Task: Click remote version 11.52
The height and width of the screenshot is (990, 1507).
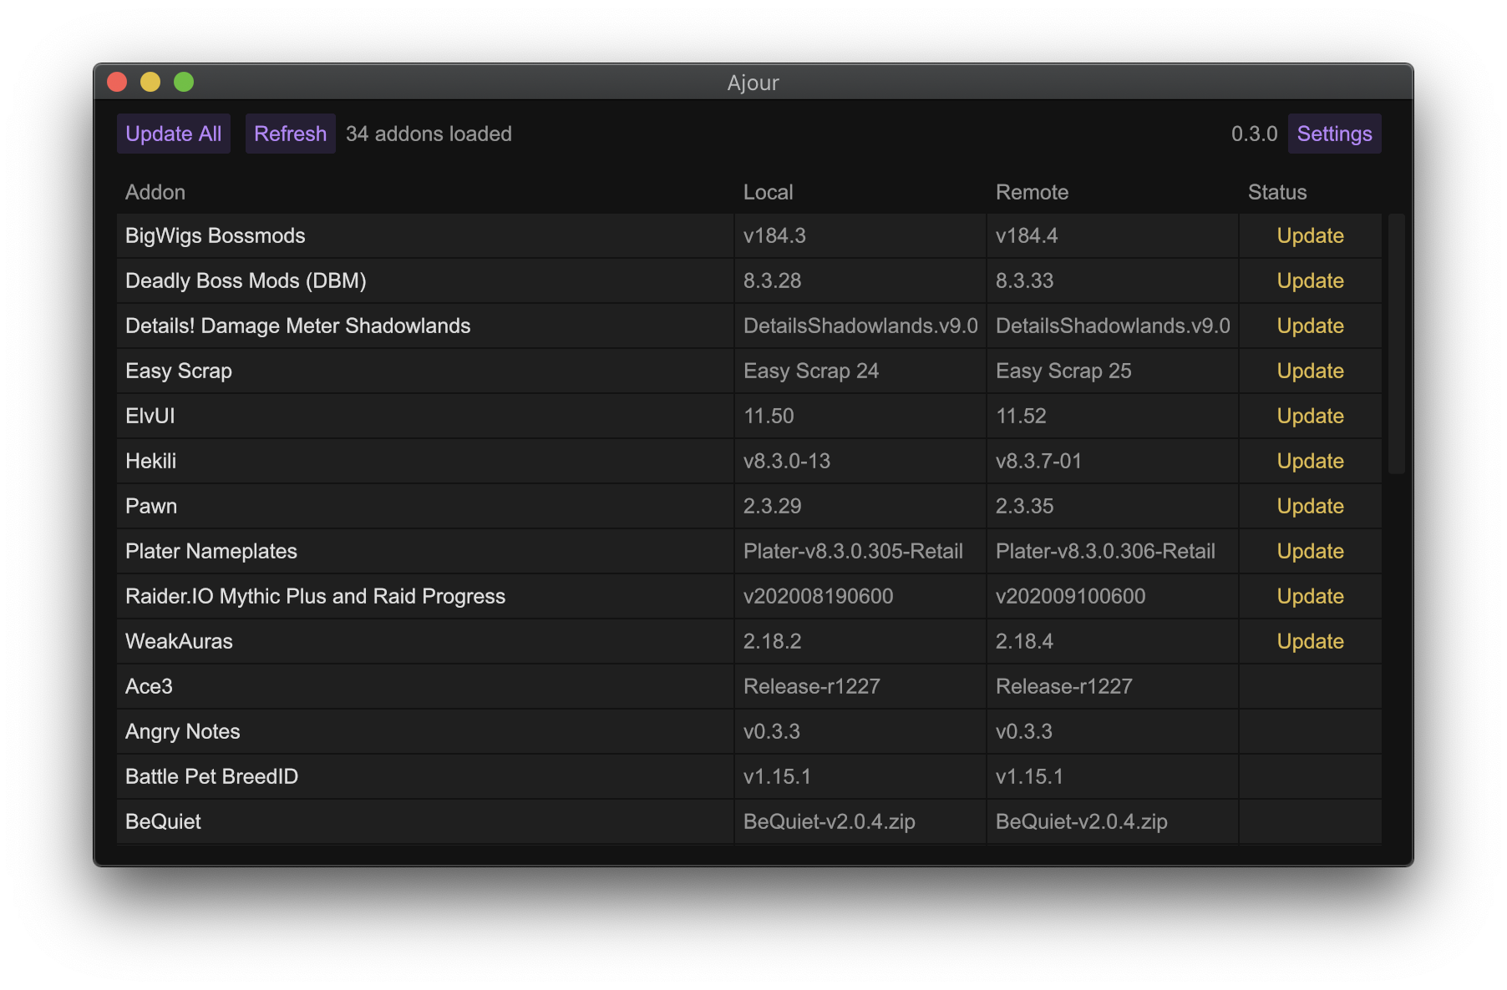Action: tap(1022, 416)
